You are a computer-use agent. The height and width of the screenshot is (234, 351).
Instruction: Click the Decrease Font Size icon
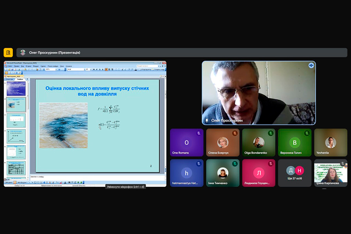pyautogui.click(x=125, y=69)
